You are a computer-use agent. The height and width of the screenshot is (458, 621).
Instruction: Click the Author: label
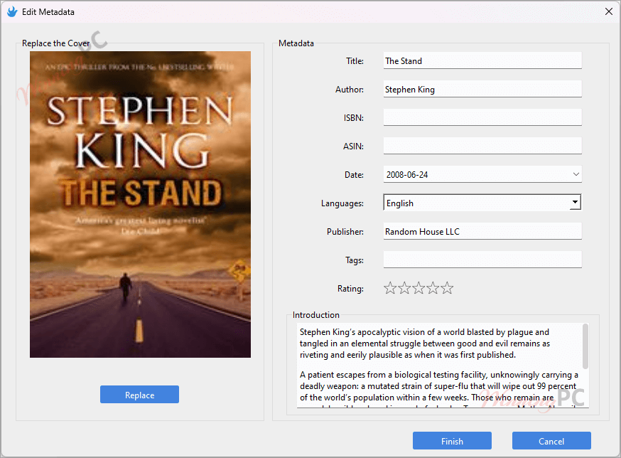tap(350, 90)
